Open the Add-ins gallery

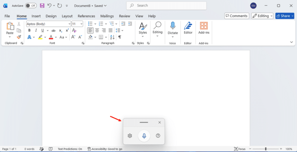tap(204, 28)
